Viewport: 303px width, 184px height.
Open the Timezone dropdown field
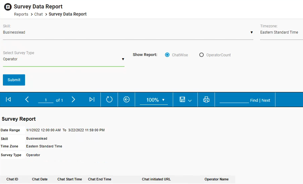pos(281,33)
